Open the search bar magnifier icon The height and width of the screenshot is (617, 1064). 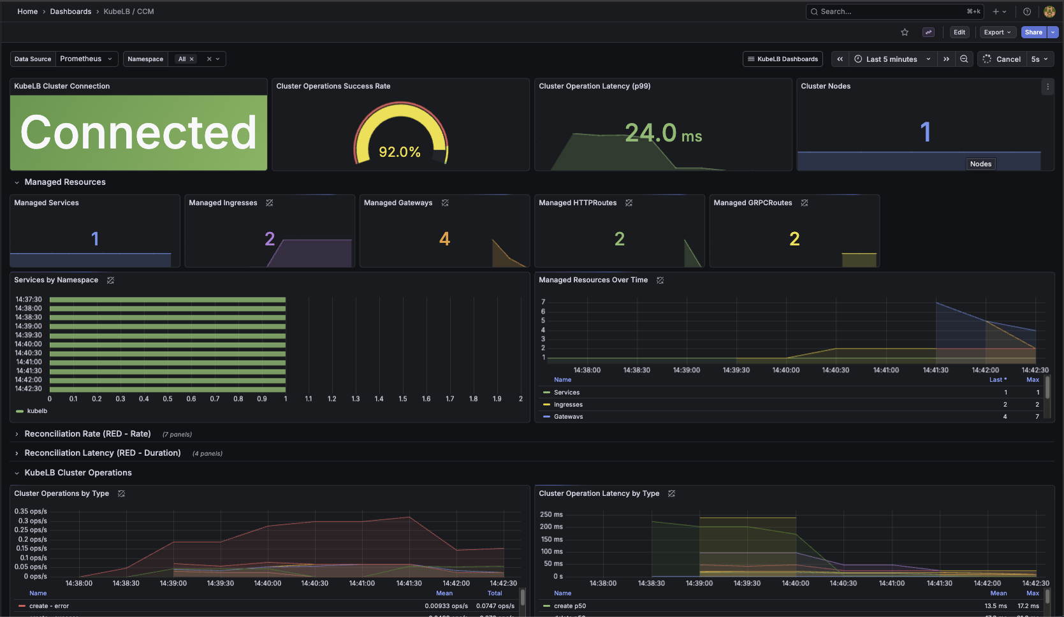click(x=813, y=11)
